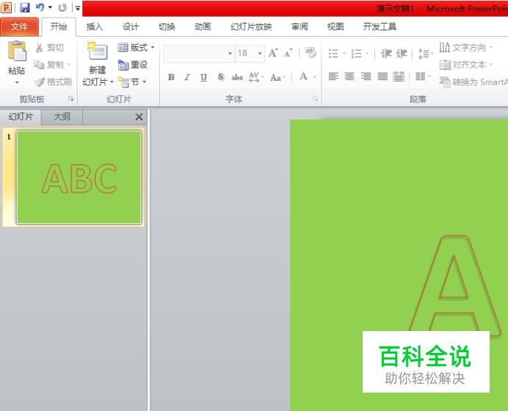Toggle underline formatting
The height and width of the screenshot is (411, 508).
coord(203,77)
